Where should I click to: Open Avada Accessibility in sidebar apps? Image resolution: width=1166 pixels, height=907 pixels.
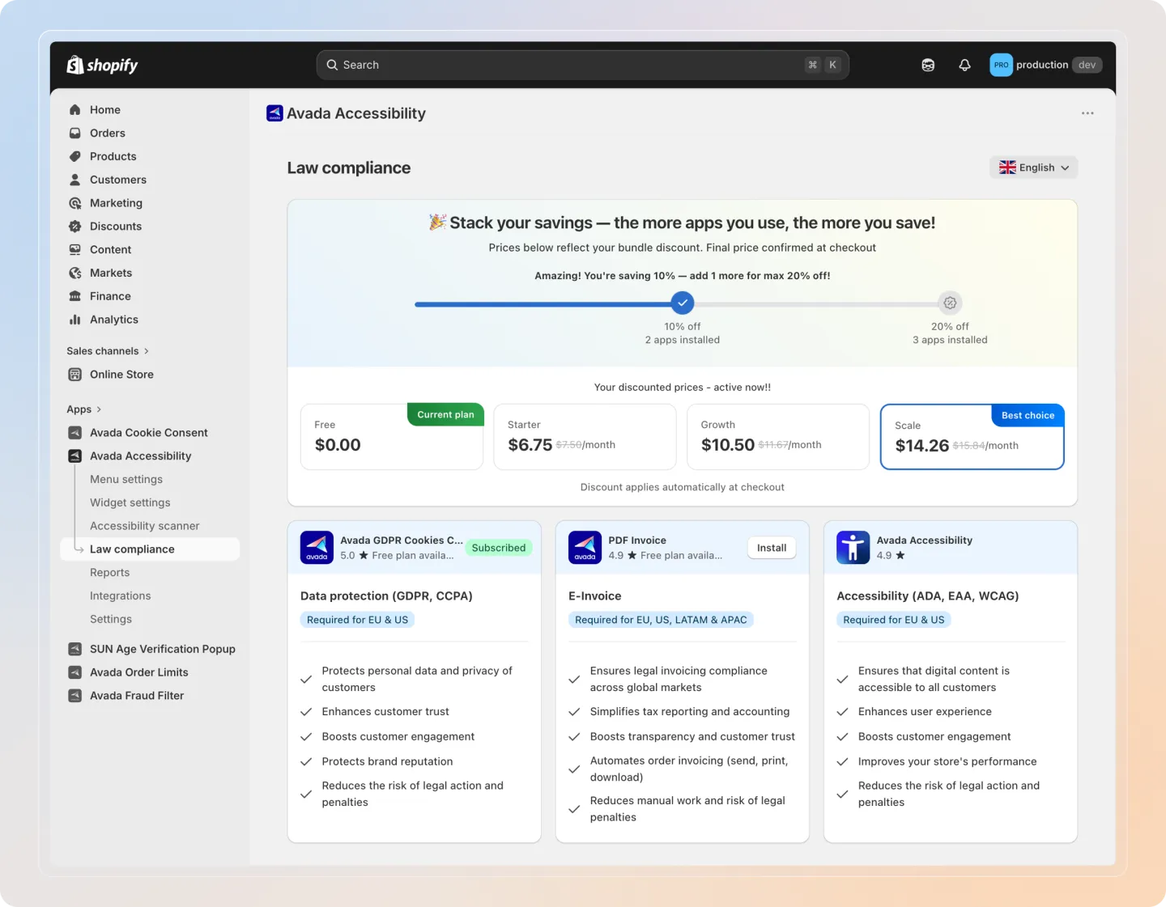click(140, 456)
